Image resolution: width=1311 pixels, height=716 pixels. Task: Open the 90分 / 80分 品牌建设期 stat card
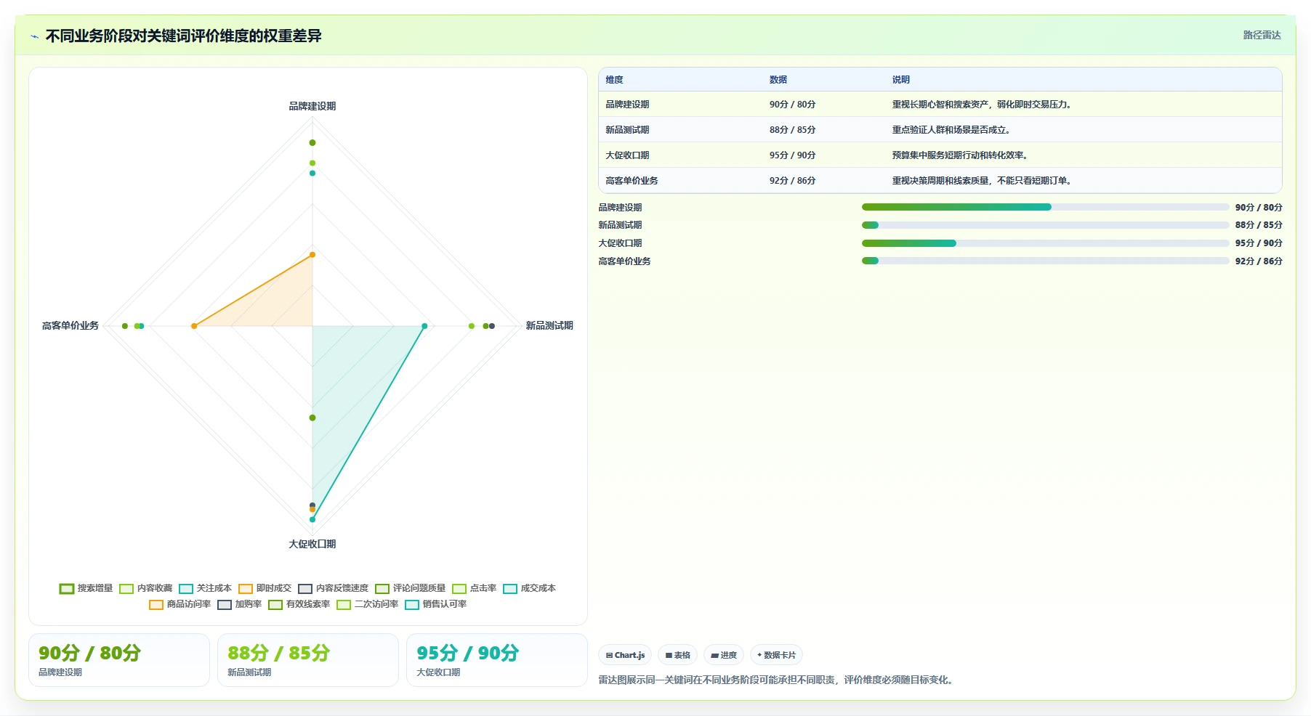coord(119,660)
